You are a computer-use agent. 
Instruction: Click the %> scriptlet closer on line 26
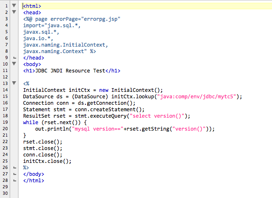tap(26, 168)
